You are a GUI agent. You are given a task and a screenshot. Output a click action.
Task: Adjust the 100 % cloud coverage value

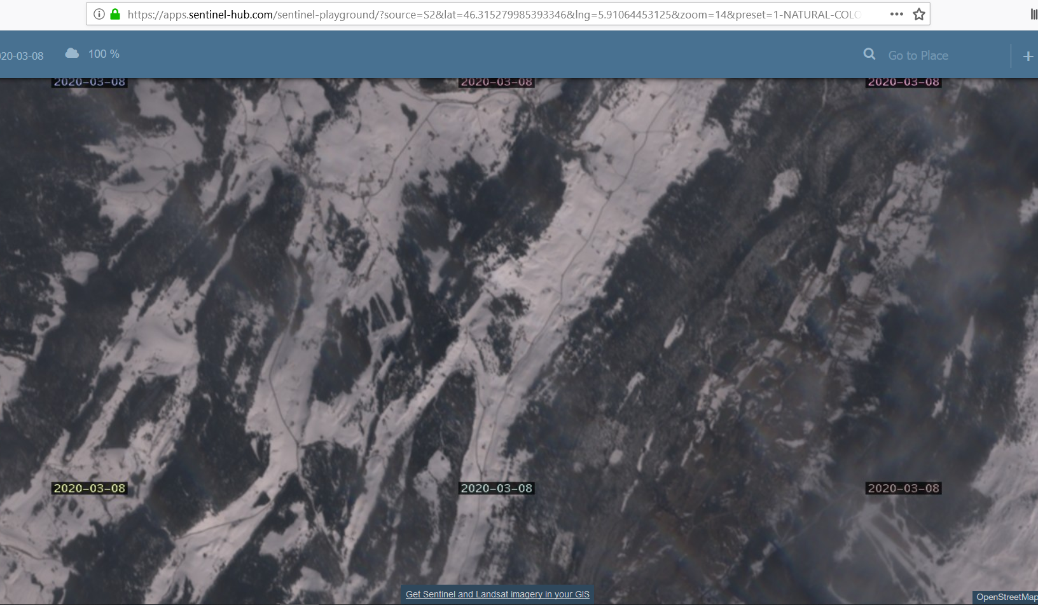[x=104, y=54]
